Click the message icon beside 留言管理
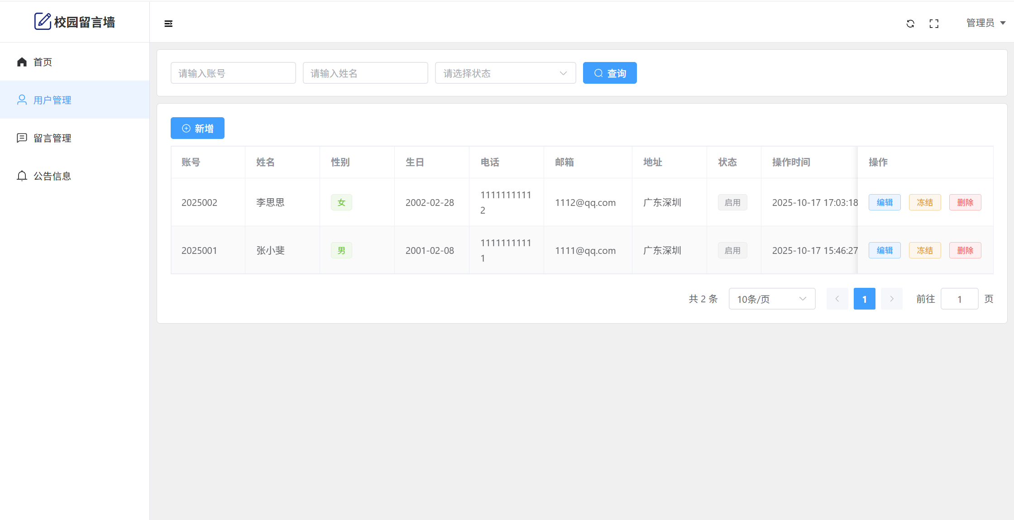Image resolution: width=1014 pixels, height=520 pixels. point(22,138)
